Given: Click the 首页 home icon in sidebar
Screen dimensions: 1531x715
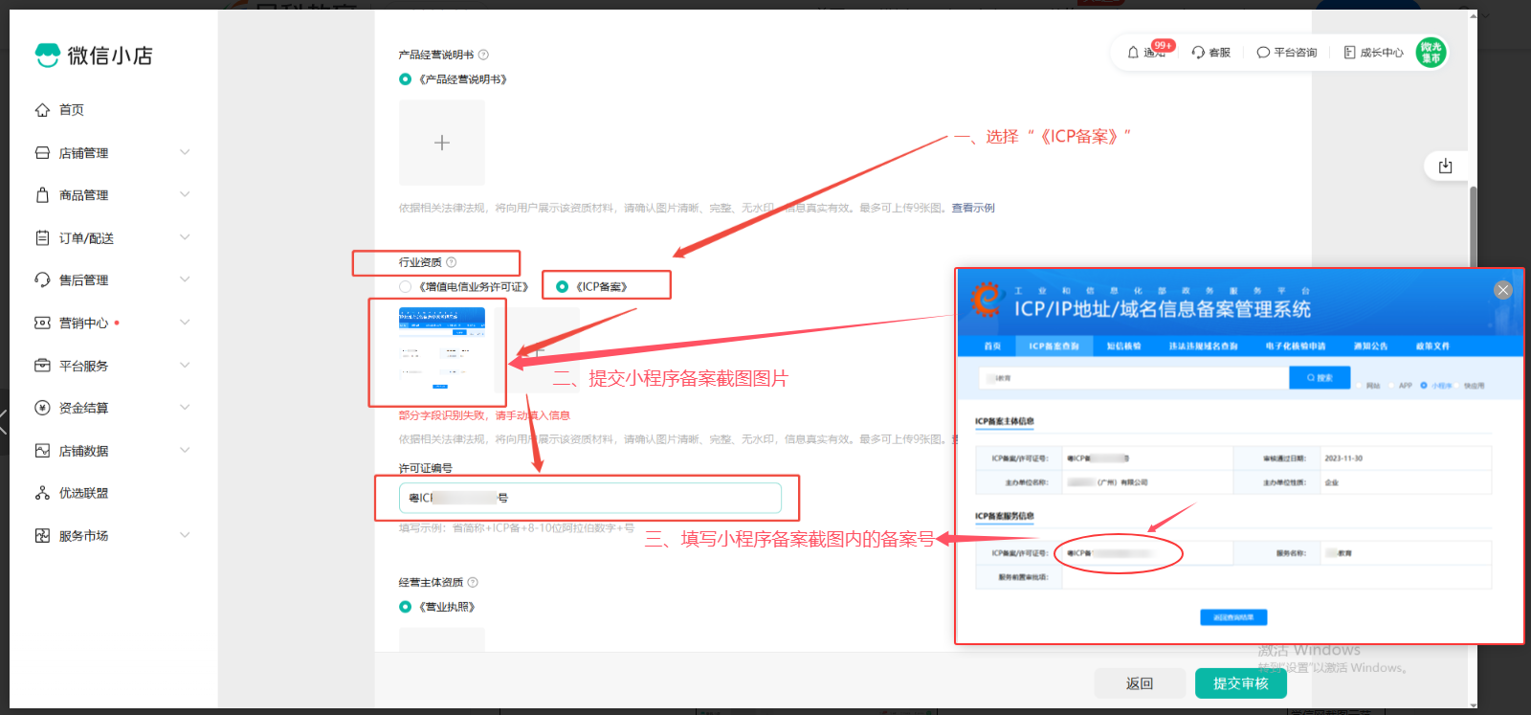Looking at the screenshot, I should point(42,110).
